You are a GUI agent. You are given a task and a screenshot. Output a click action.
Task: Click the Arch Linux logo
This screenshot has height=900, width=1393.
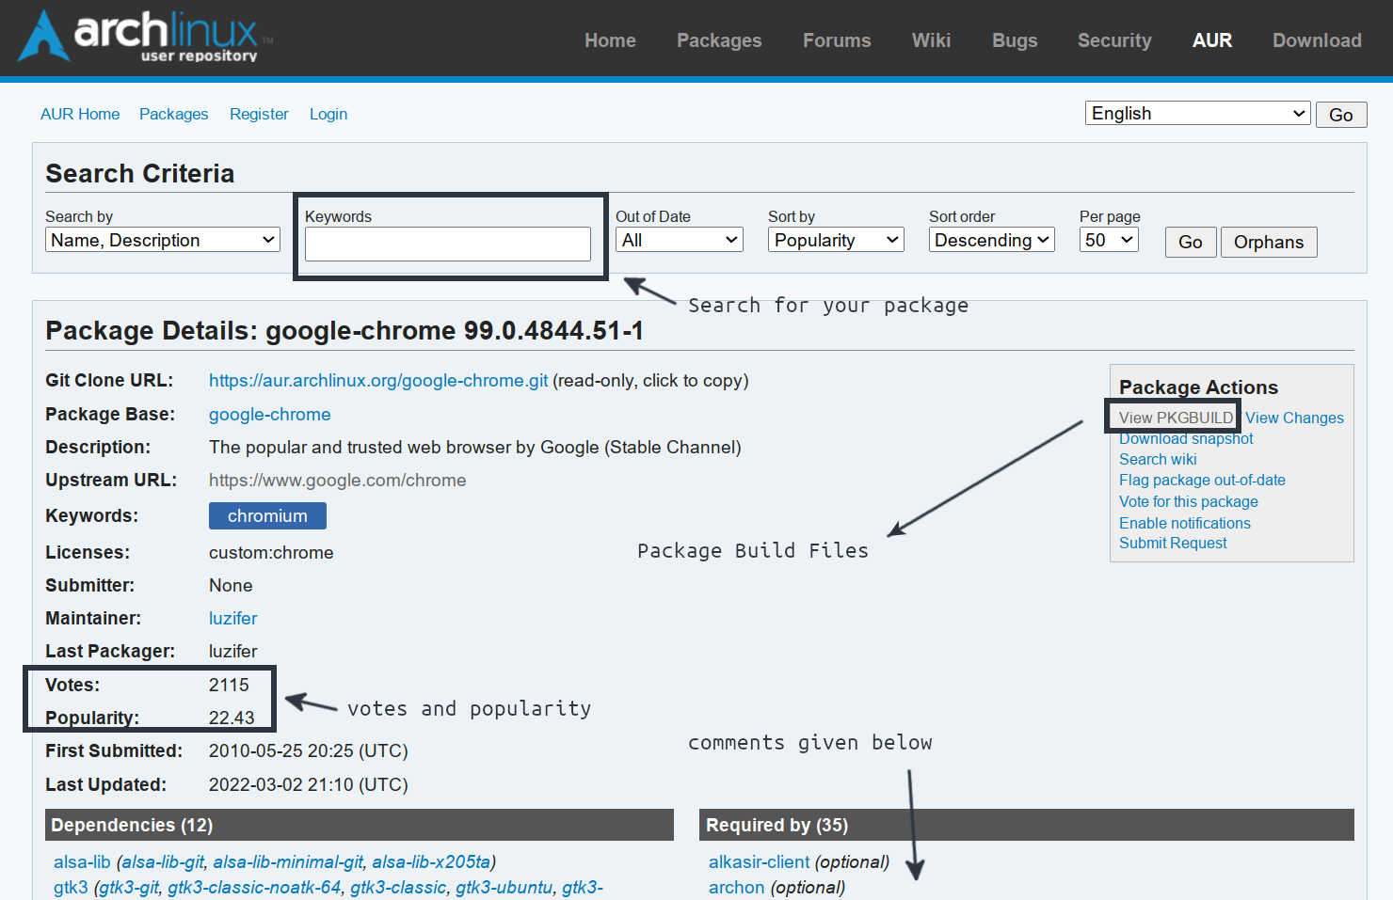(x=146, y=36)
